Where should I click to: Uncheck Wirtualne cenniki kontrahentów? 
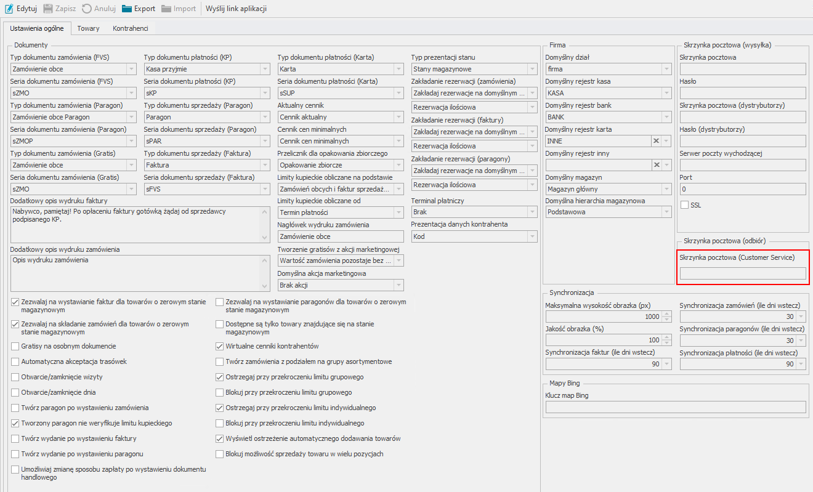point(220,346)
